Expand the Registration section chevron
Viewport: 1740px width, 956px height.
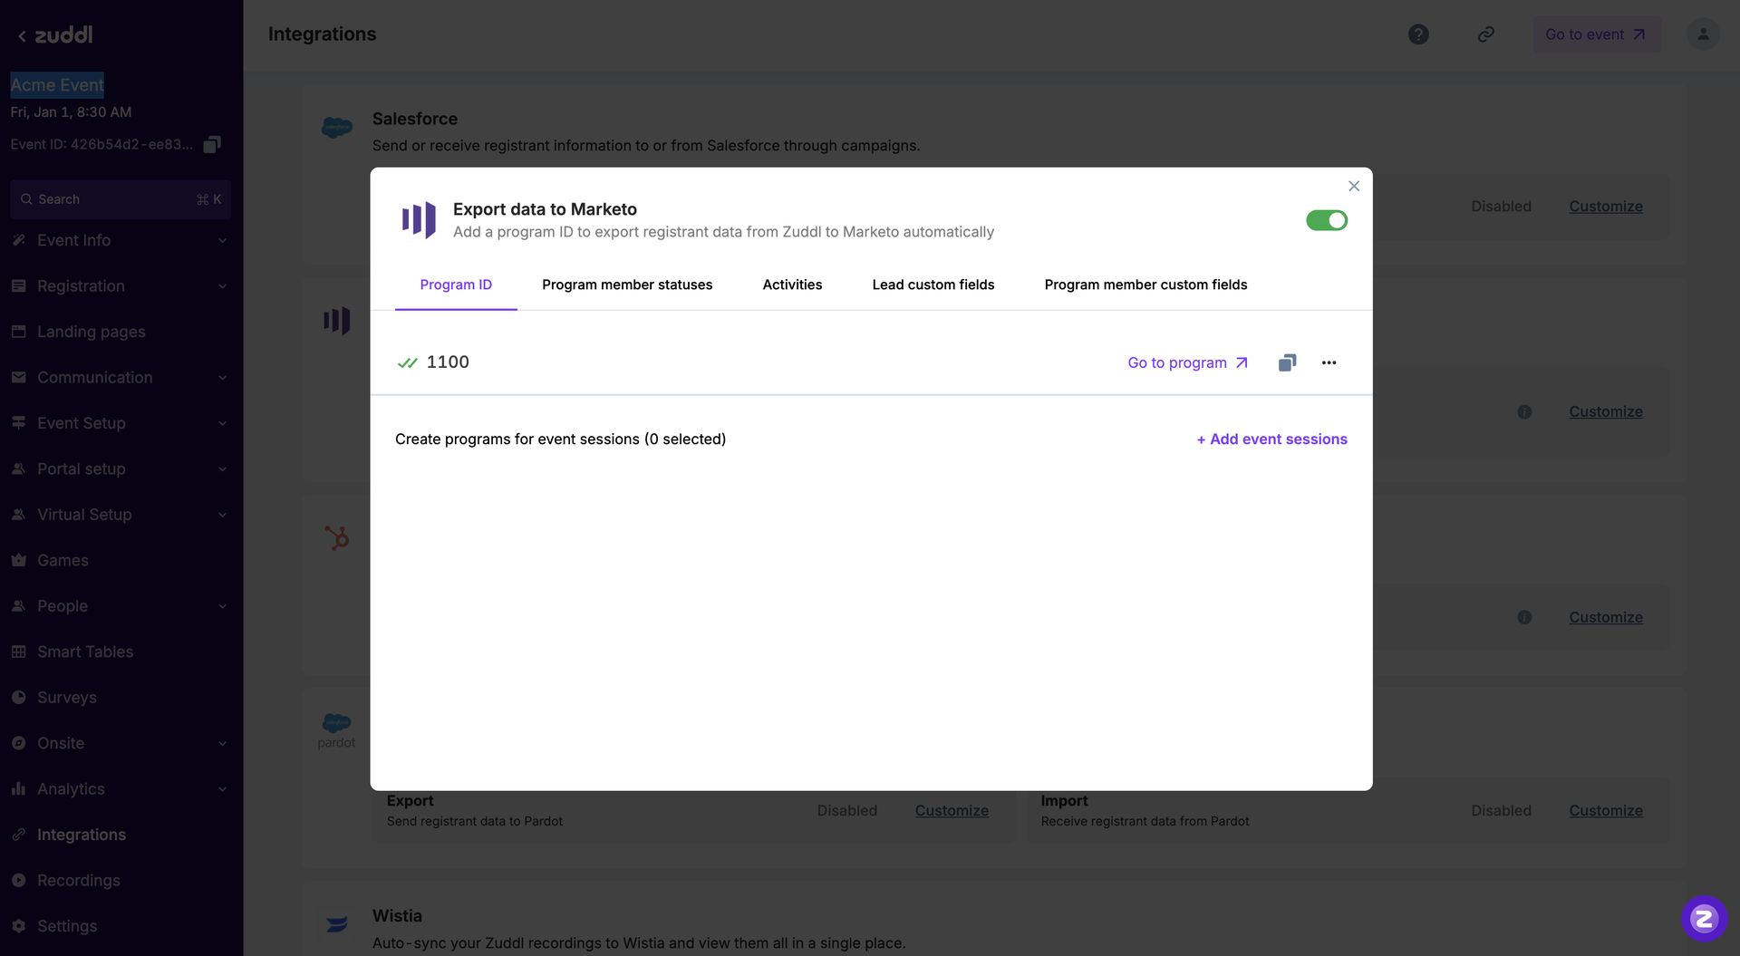pos(222,286)
